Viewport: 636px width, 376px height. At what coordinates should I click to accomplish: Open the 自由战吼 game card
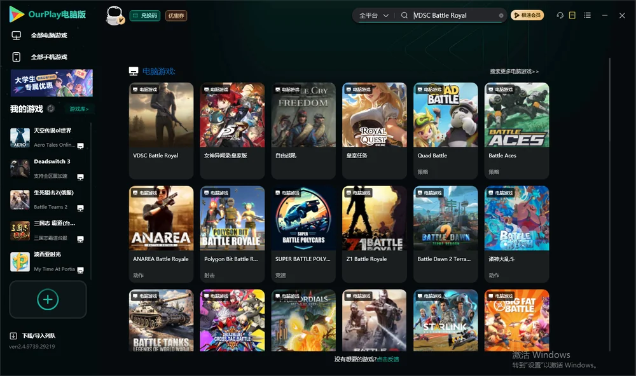pos(303,130)
